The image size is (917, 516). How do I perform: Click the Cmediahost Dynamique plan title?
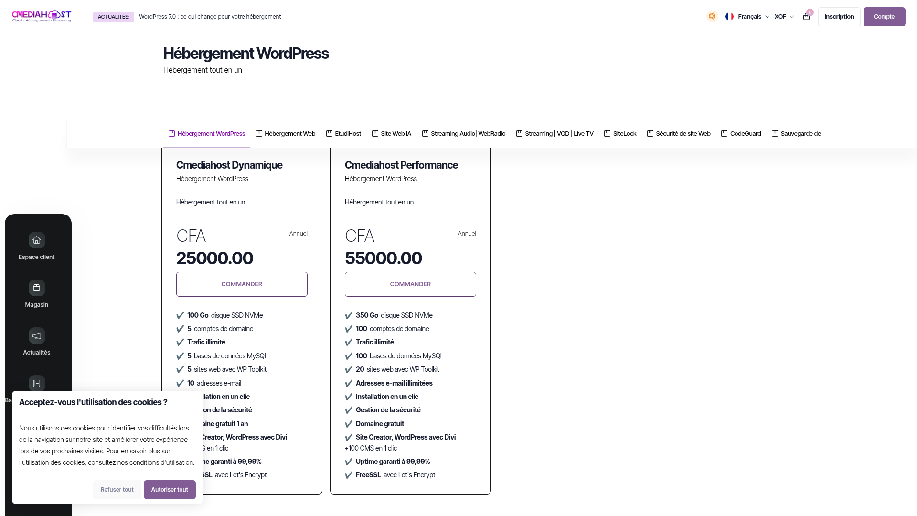229,165
